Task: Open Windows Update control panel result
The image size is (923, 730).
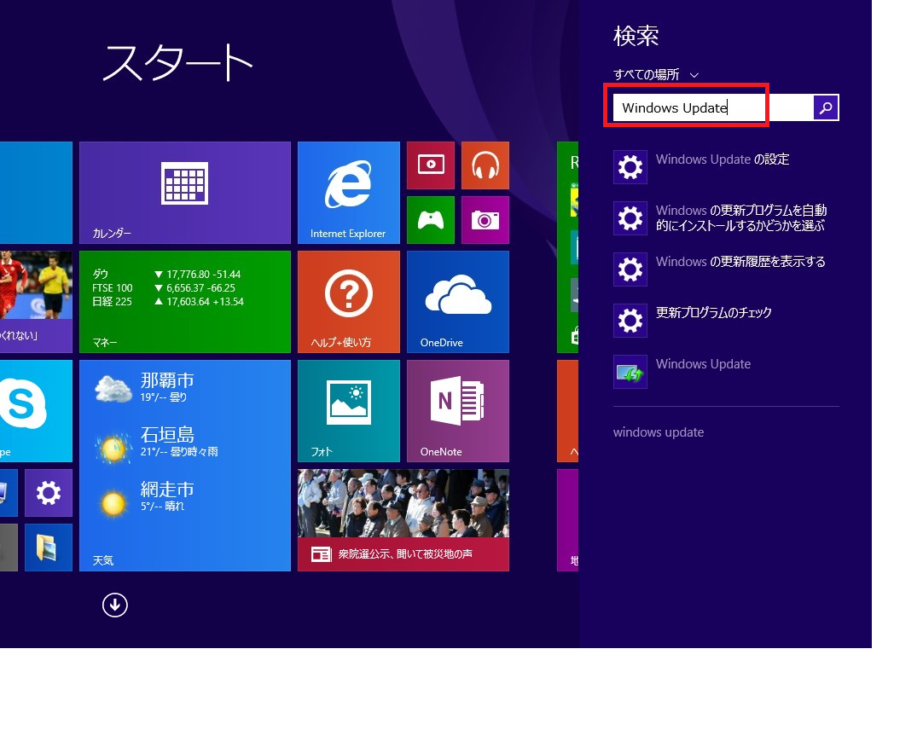Action: (x=703, y=364)
